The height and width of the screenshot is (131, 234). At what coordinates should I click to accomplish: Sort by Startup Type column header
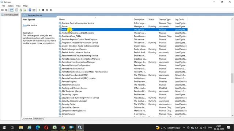pos(165,19)
